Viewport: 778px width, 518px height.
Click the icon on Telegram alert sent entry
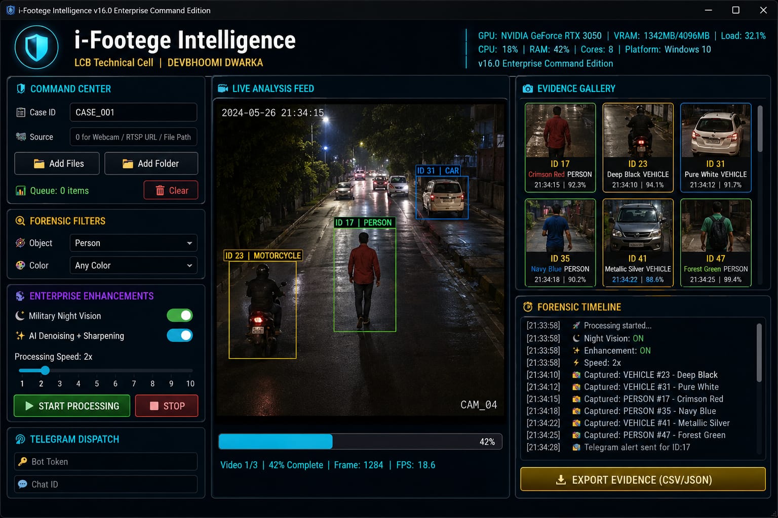pos(576,447)
